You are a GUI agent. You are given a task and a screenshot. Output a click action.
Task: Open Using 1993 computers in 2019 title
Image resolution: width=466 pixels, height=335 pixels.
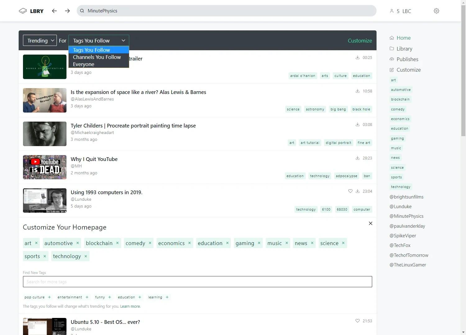(x=107, y=192)
